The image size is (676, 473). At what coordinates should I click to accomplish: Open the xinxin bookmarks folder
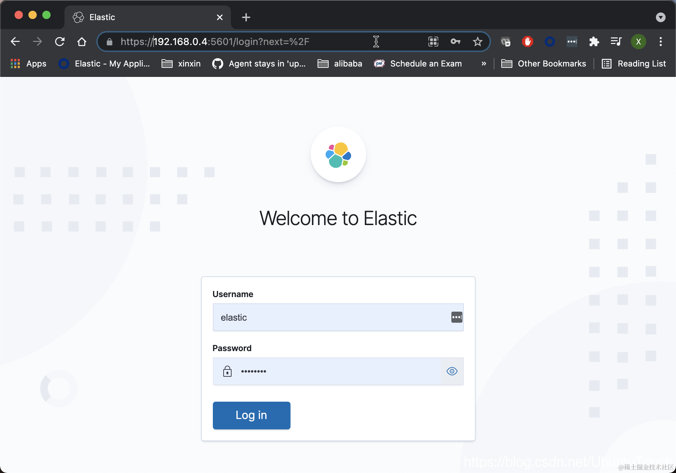click(x=181, y=64)
